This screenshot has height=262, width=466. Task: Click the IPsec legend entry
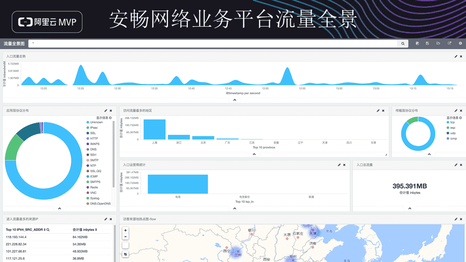92,128
